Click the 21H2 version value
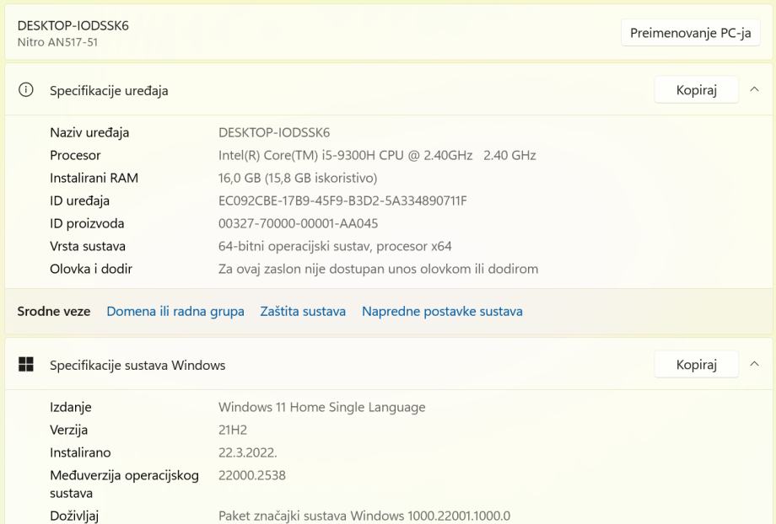The width and height of the screenshot is (776, 524). [x=232, y=430]
